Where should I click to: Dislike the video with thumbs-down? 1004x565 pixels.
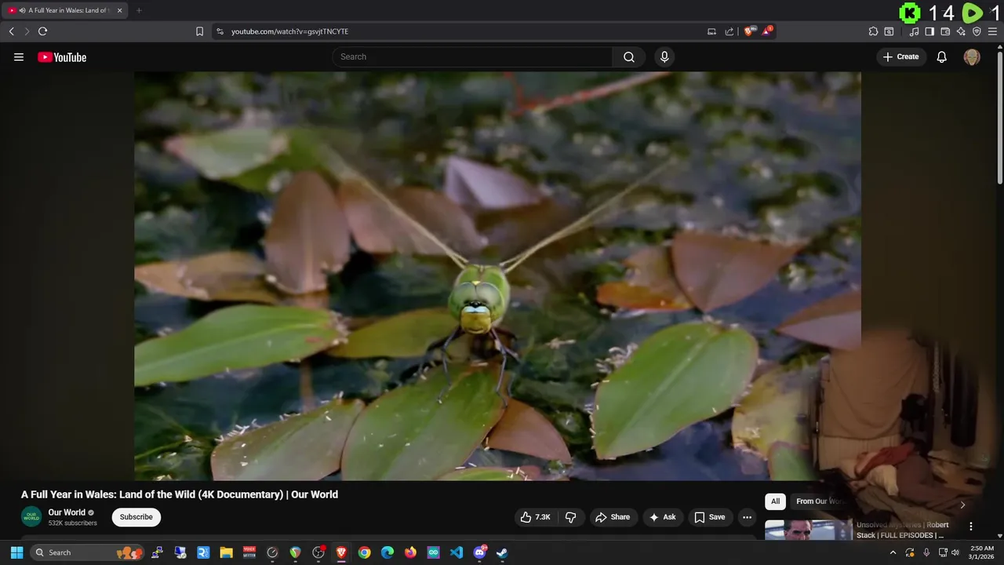[x=570, y=517]
